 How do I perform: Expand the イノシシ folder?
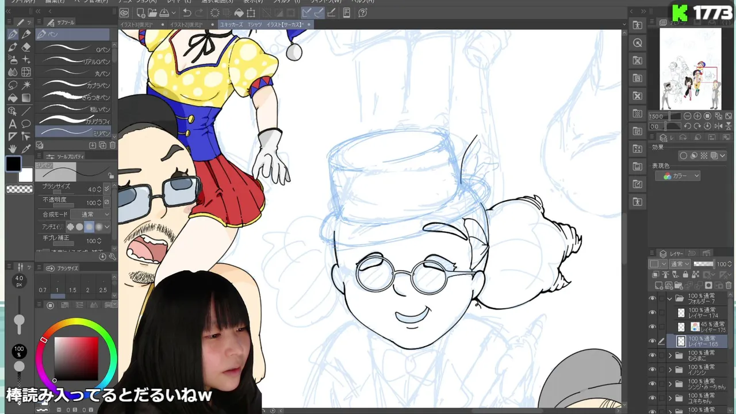tap(670, 370)
